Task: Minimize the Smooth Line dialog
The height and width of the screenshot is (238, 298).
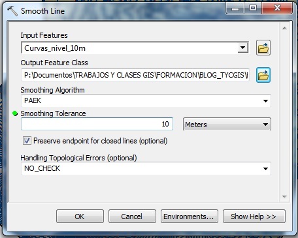Action: coord(235,8)
